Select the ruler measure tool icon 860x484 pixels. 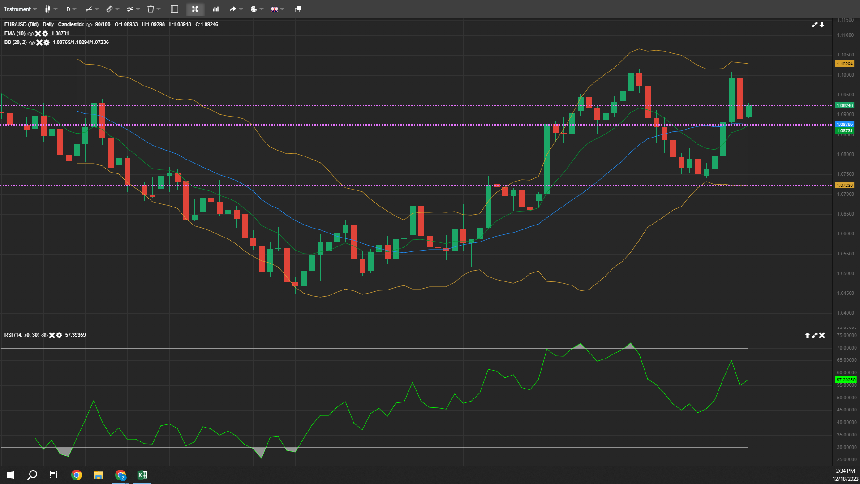(109, 9)
